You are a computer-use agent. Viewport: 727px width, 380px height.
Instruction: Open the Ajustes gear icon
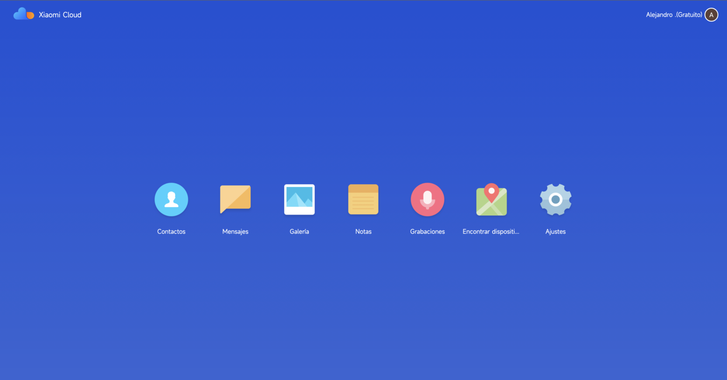pos(555,199)
